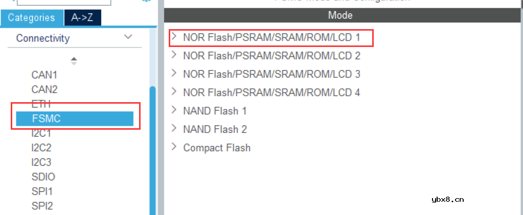Collapse the Connectivity category chevron
This screenshot has width=523, height=215.
point(128,37)
